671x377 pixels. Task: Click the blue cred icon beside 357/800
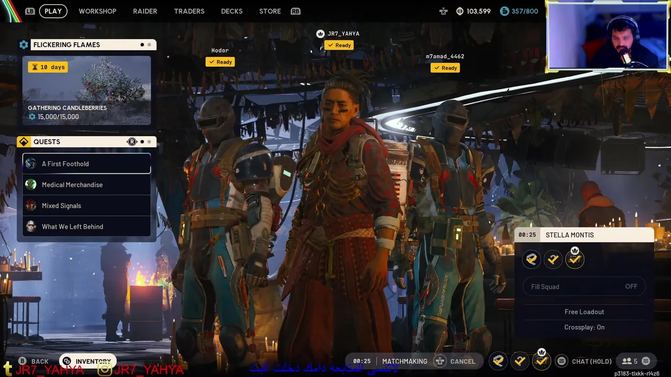point(504,11)
